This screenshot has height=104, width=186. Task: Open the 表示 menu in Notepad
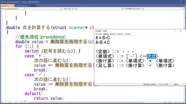[x=120, y=34]
